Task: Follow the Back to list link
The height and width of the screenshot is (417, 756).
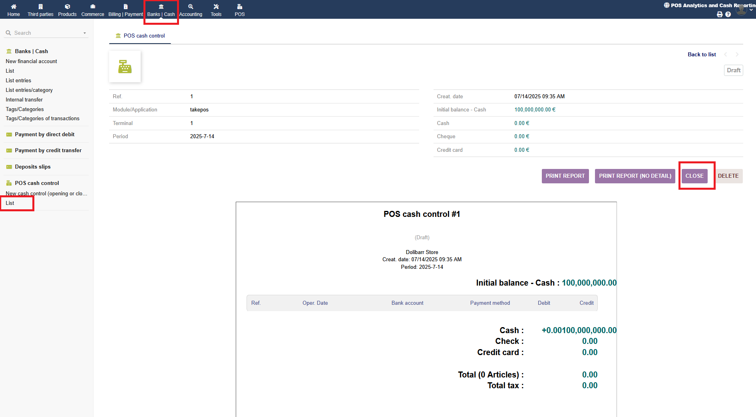Action: click(x=701, y=55)
